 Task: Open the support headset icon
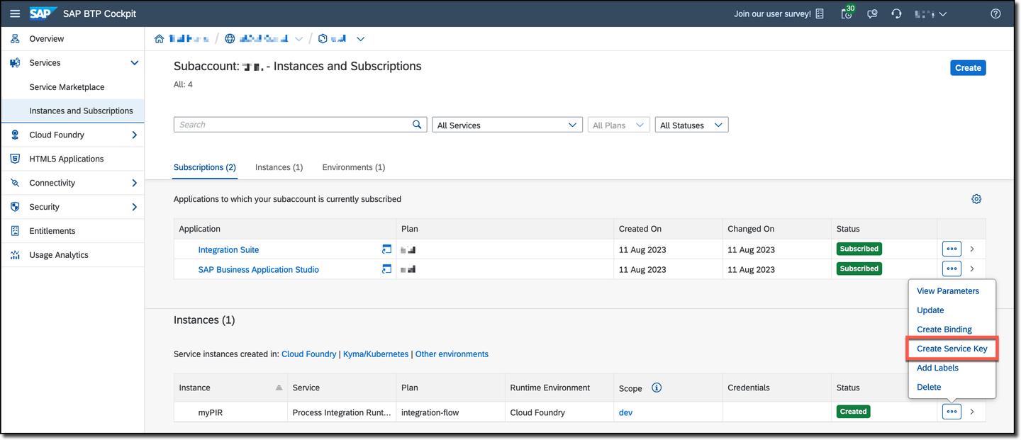[896, 13]
